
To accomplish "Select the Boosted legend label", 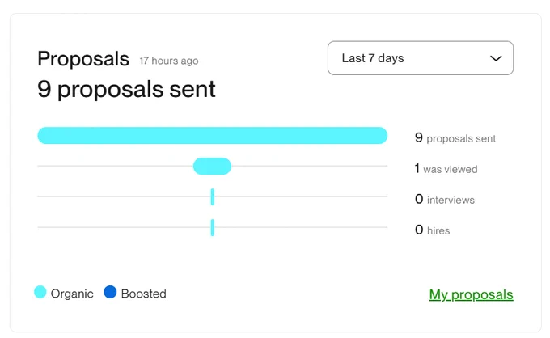I will click(x=143, y=294).
